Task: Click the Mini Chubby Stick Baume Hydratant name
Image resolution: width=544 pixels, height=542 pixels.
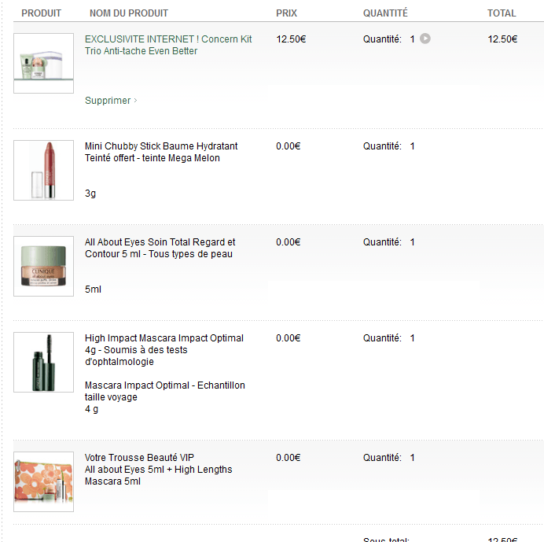Action: tap(161, 152)
